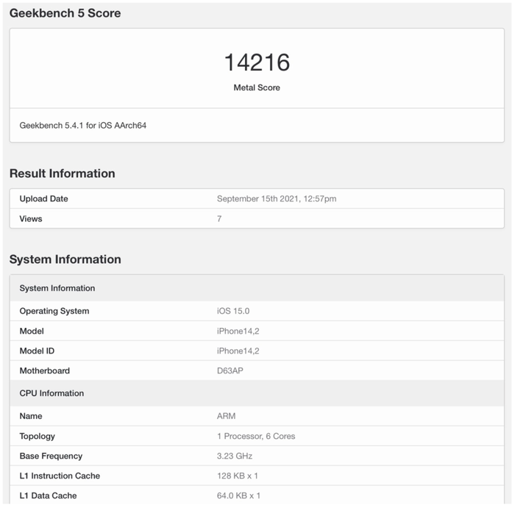Click the System Information table header row
Screen dimensions: 515x508
(257, 288)
